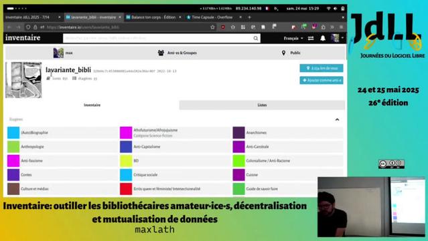Open the Guide de savoir faire shelf
This screenshot has height=241, width=428.
point(275,189)
